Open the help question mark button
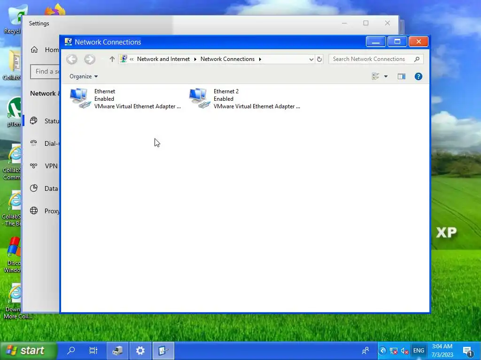The image size is (481, 360). point(419,76)
